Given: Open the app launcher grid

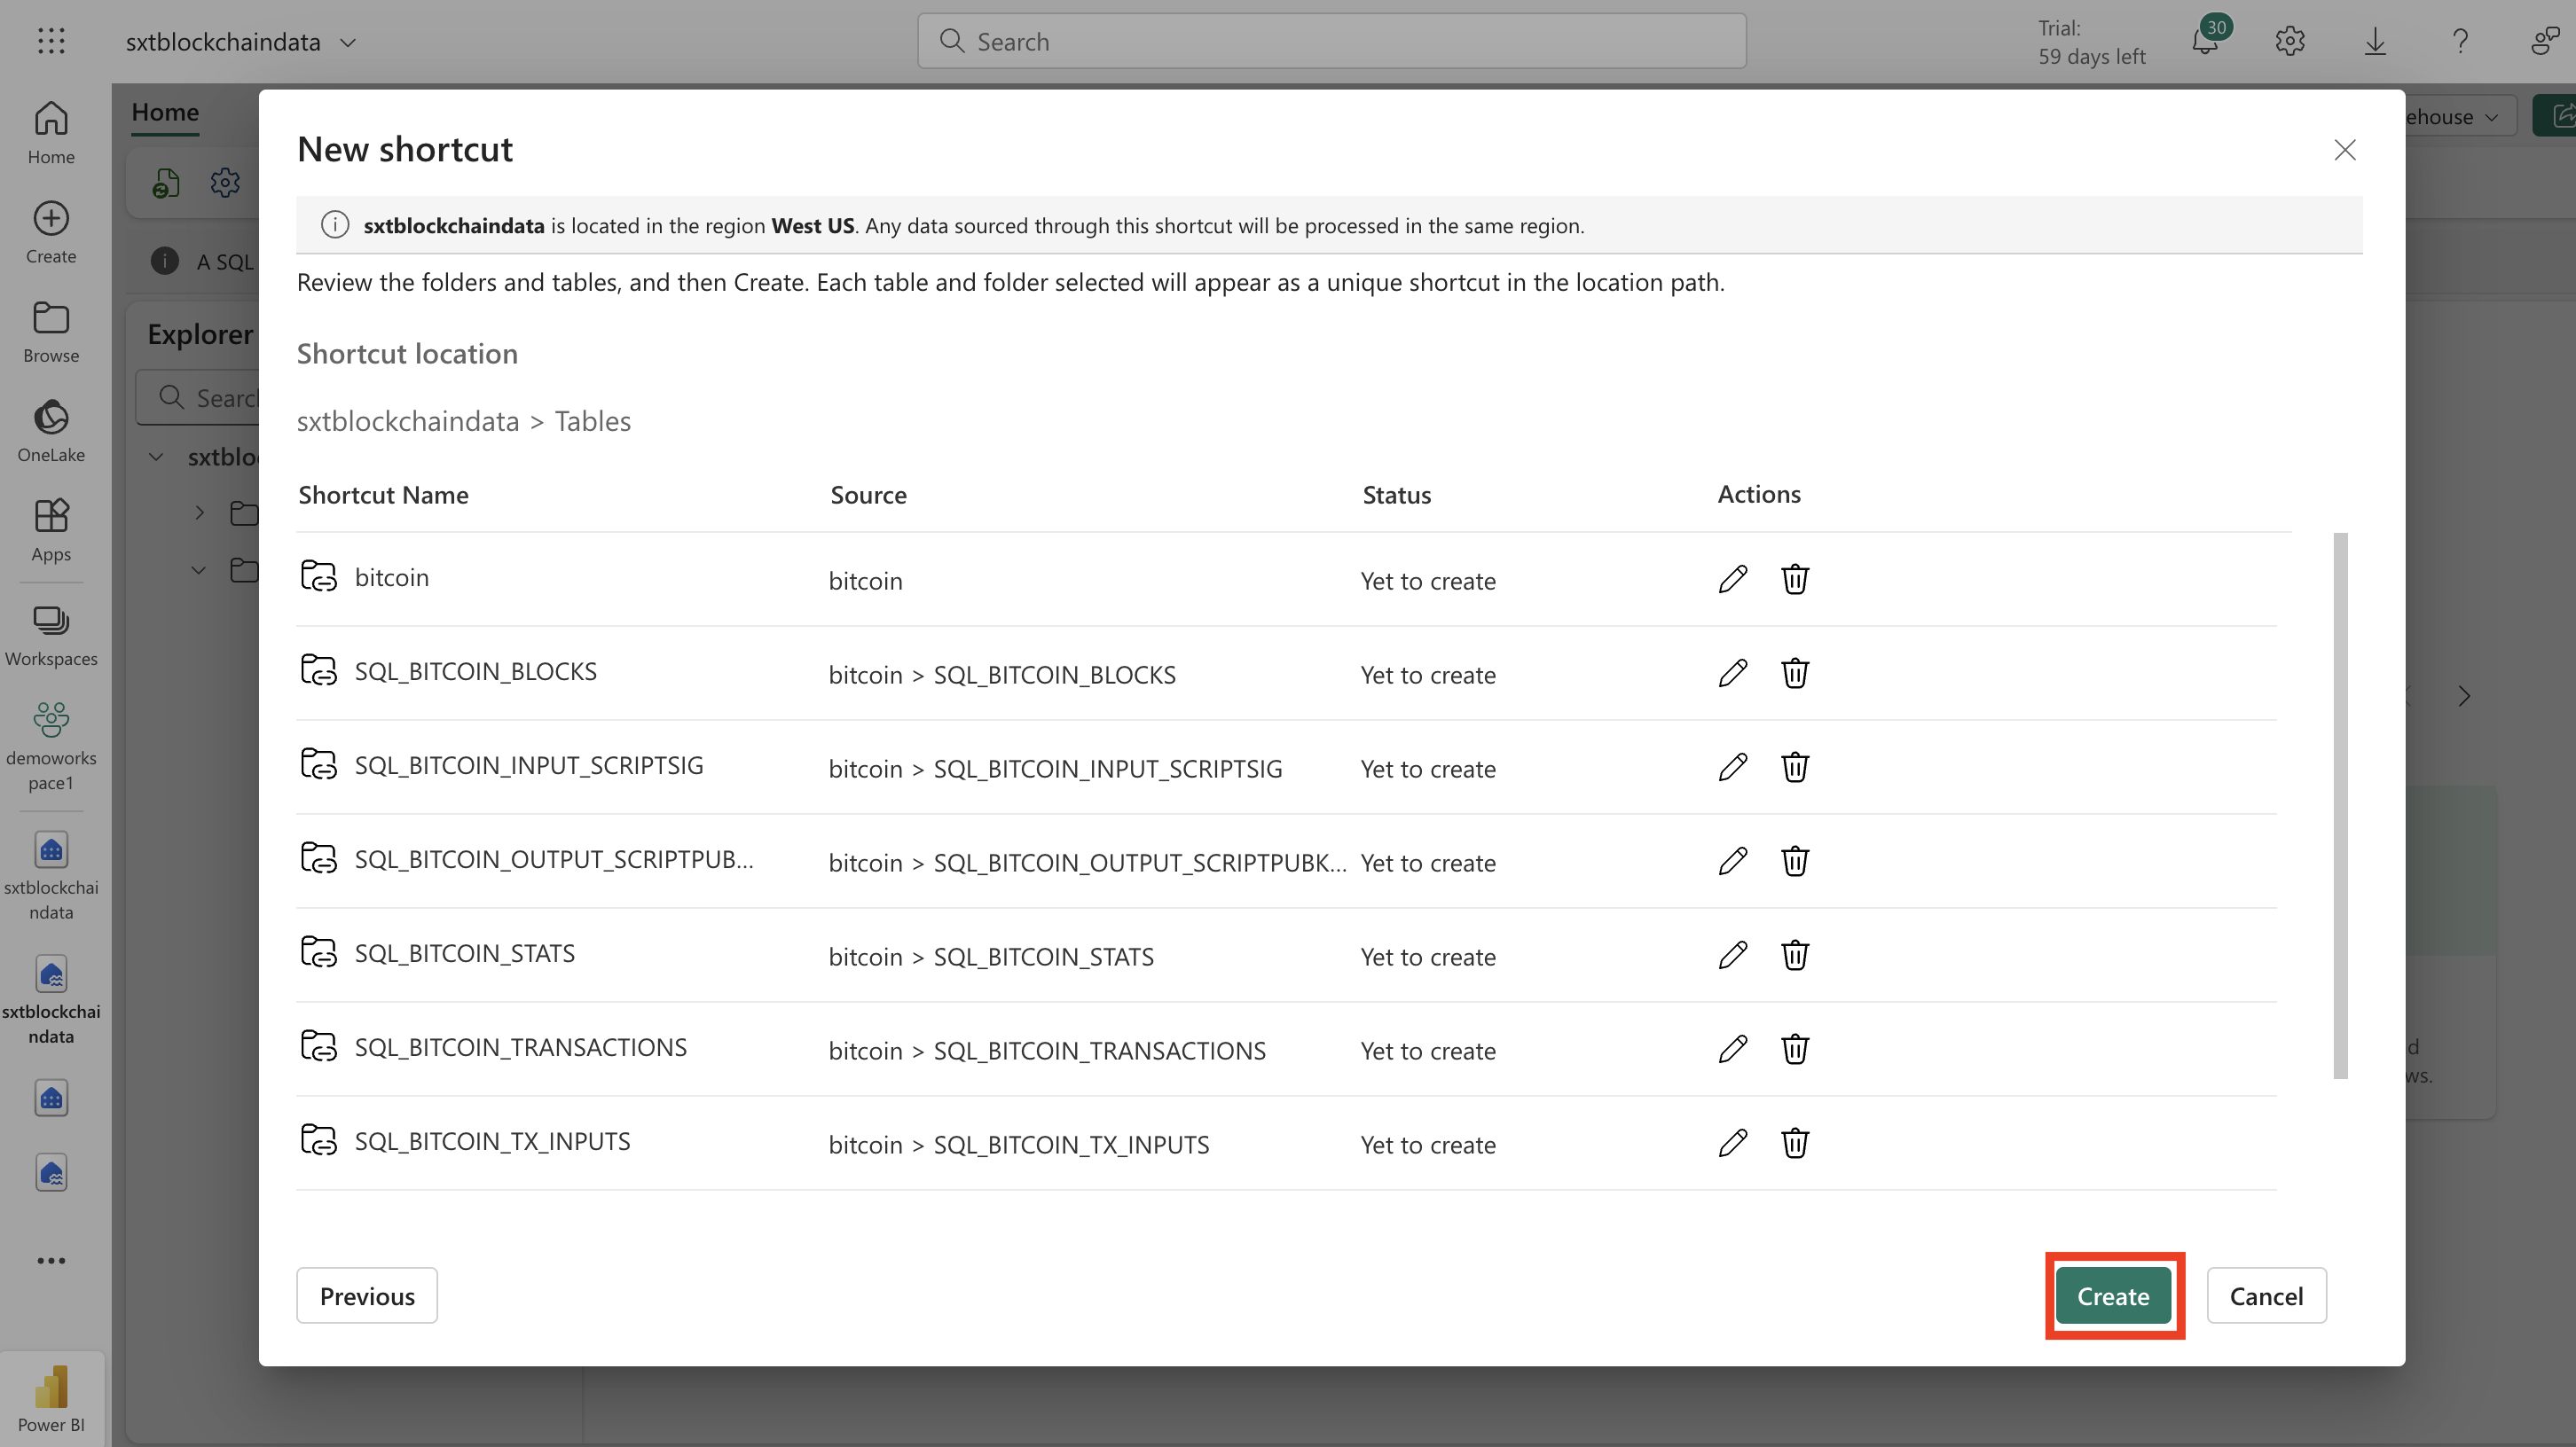Looking at the screenshot, I should 51,41.
